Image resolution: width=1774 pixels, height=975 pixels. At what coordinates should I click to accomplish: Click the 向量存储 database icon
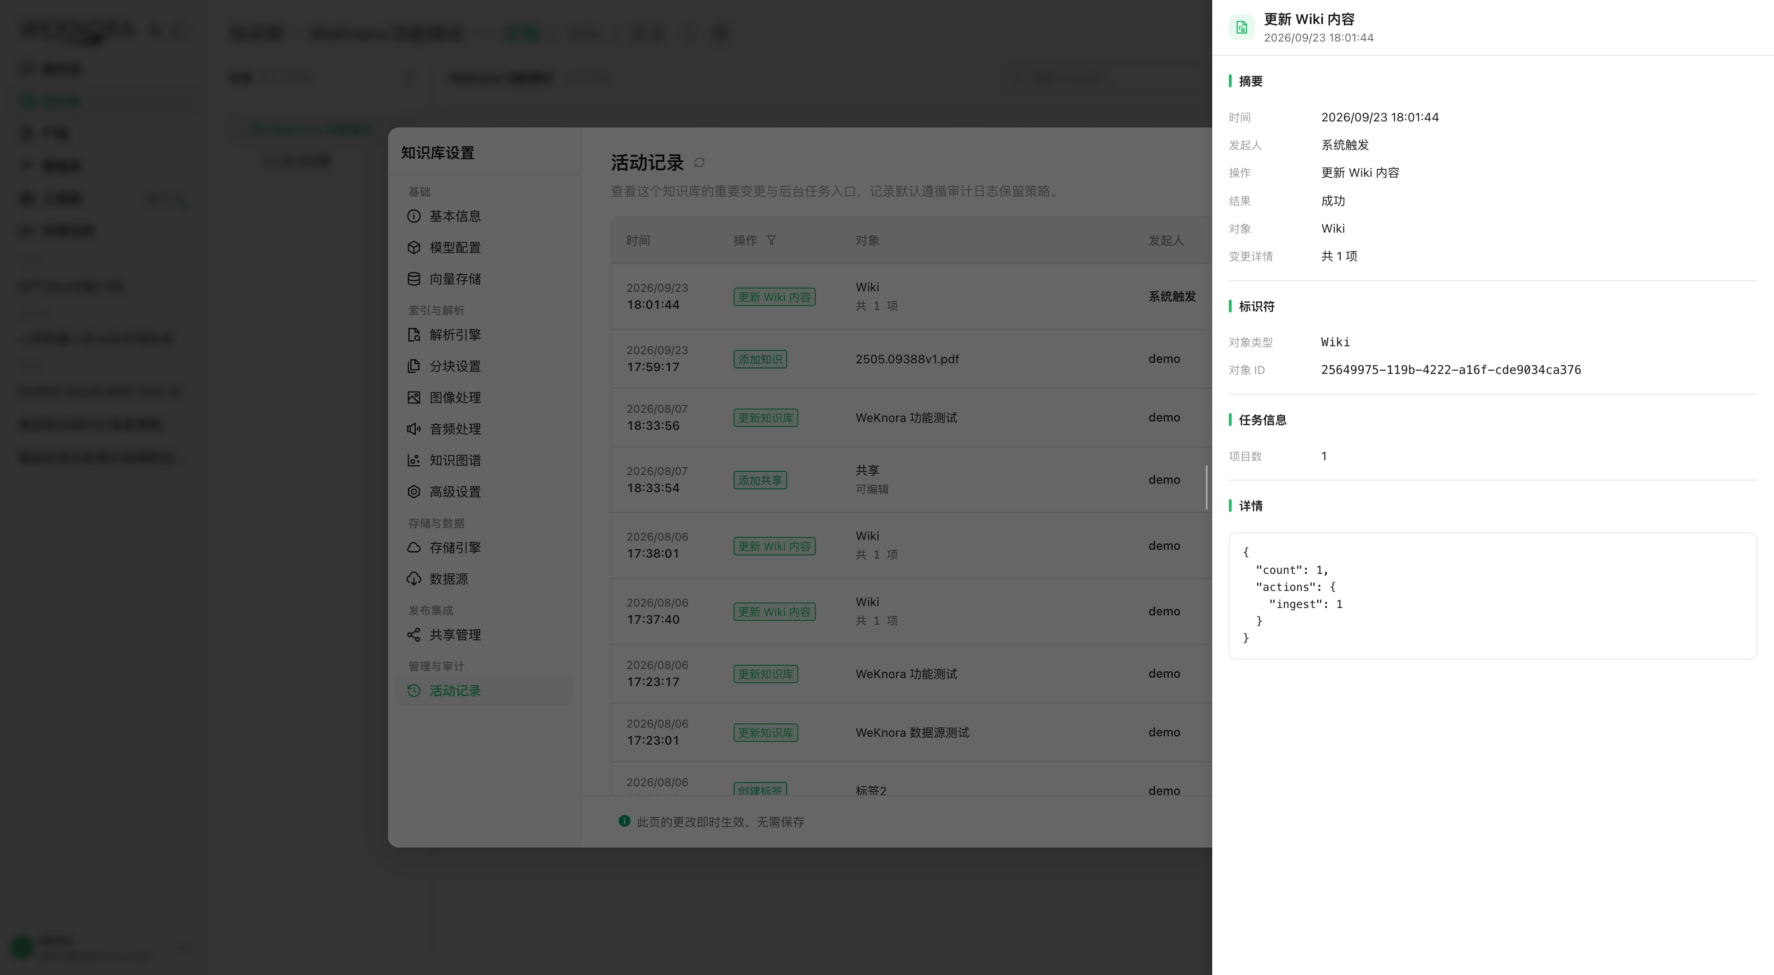point(413,279)
